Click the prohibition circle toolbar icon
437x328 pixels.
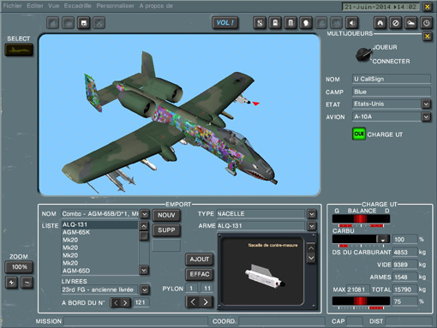click(396, 23)
